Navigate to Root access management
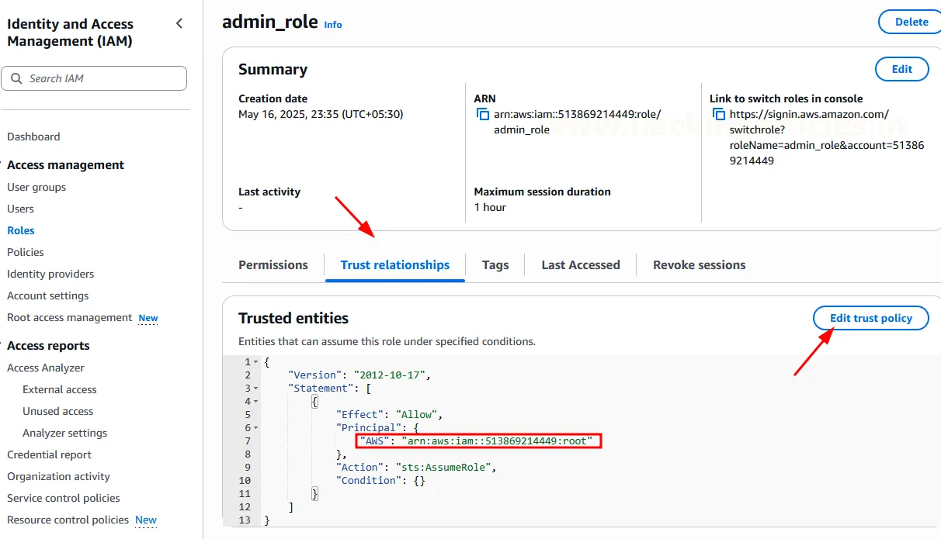 [x=70, y=317]
